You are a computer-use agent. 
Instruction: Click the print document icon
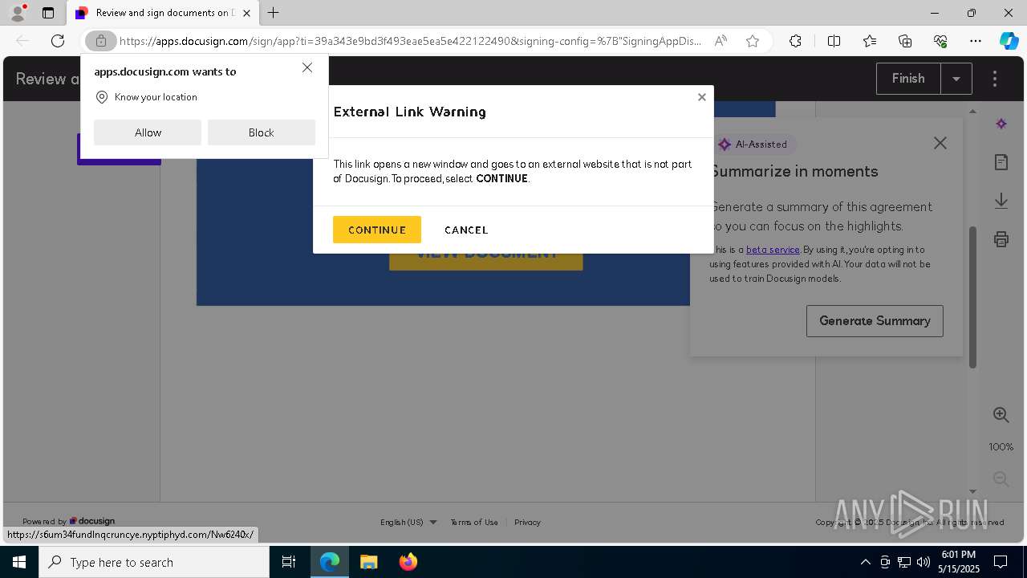[1001, 239]
